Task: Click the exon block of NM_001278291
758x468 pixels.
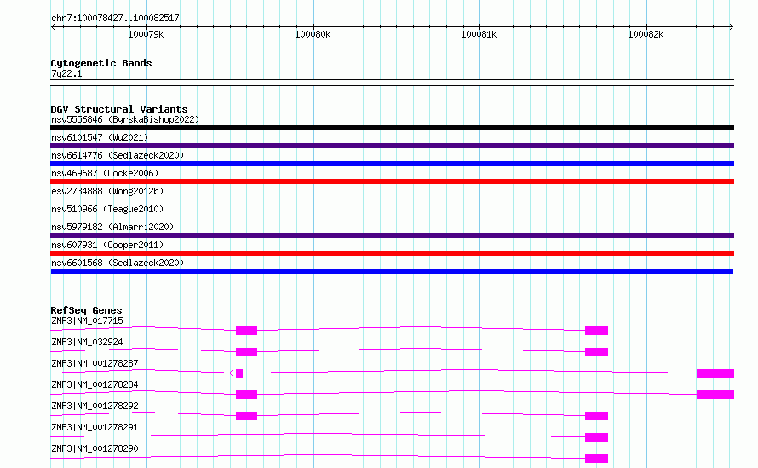Action: [596, 437]
